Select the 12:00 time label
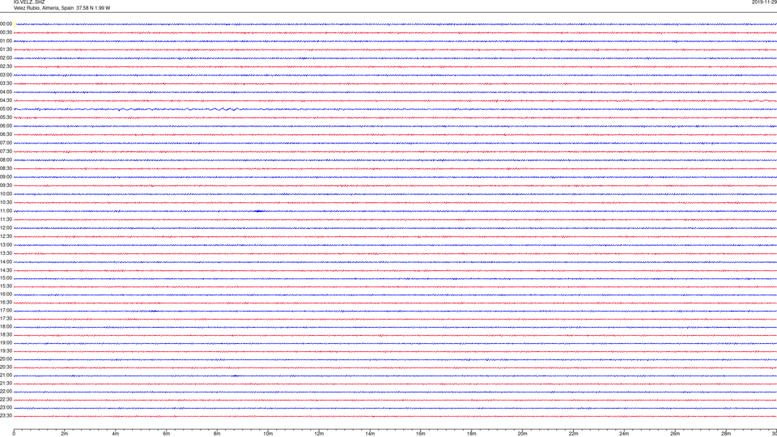This screenshot has height=437, width=777. tap(6, 228)
